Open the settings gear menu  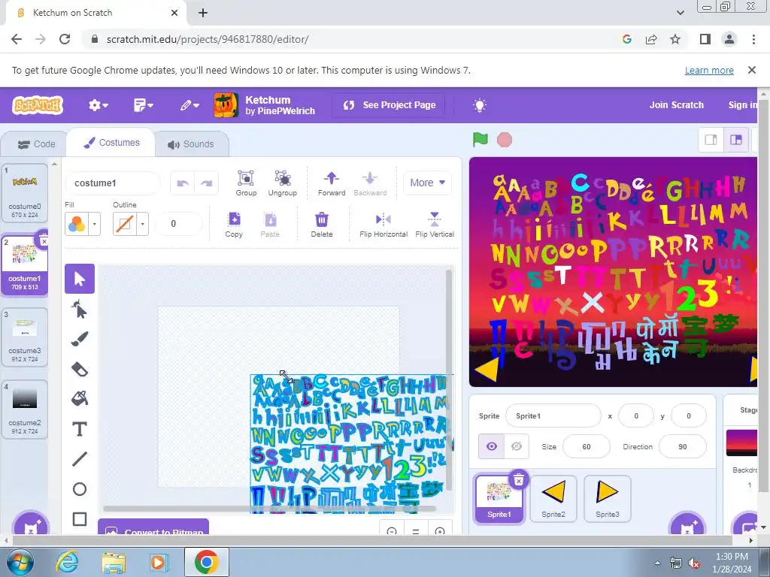tap(98, 105)
